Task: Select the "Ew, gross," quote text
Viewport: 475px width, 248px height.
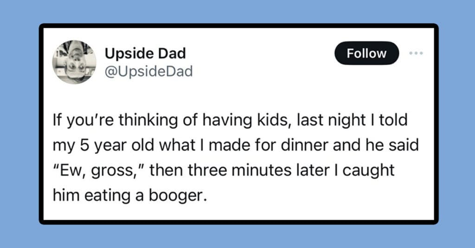Action: 98,171
